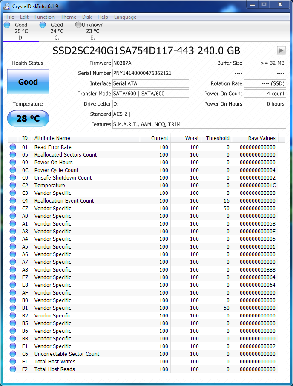Click status orb for Total Host Reads
This screenshot has height=386, width=293.
(x=13, y=369)
